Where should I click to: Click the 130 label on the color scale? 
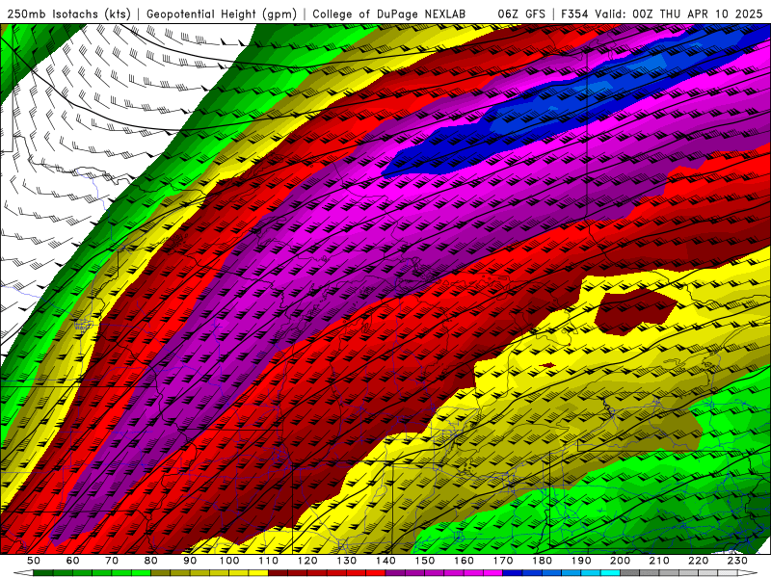pos(347,561)
